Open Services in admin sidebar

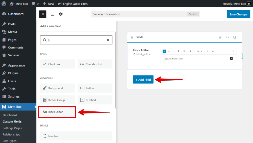coord(18,55)
